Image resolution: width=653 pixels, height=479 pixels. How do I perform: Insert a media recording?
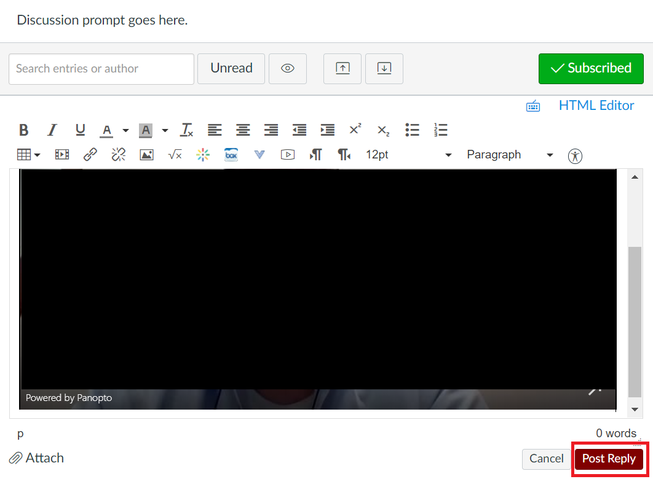pyautogui.click(x=61, y=154)
